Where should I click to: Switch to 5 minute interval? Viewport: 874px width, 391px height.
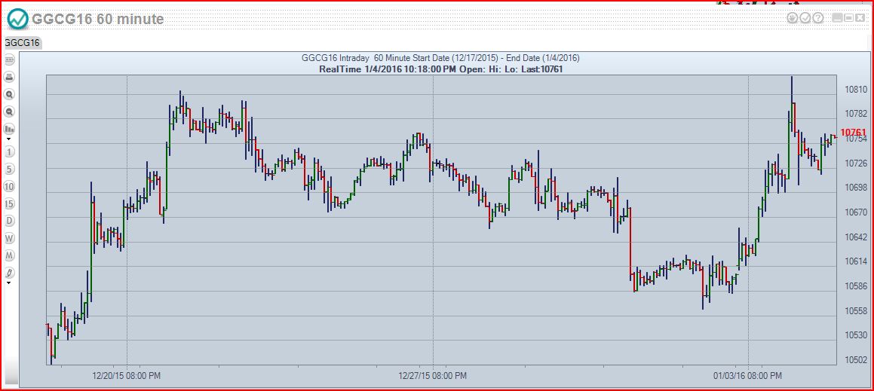pos(10,169)
